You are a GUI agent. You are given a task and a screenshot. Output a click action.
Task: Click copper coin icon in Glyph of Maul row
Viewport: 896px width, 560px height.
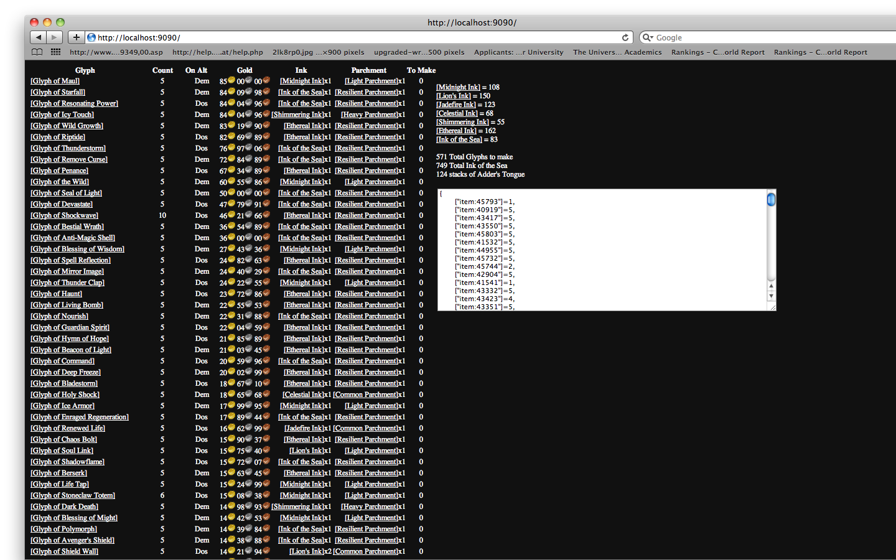click(x=266, y=80)
